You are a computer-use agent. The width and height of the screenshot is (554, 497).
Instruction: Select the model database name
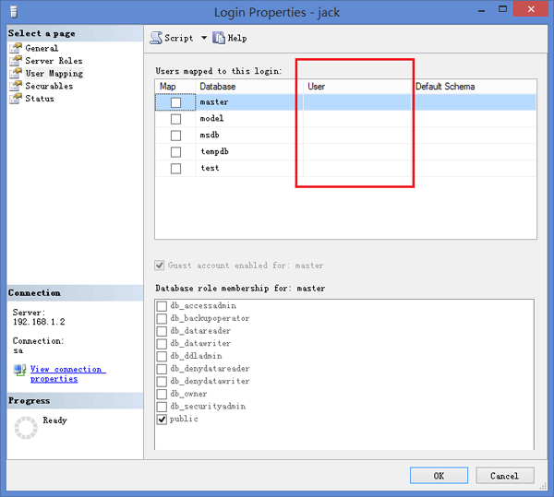[x=211, y=119]
